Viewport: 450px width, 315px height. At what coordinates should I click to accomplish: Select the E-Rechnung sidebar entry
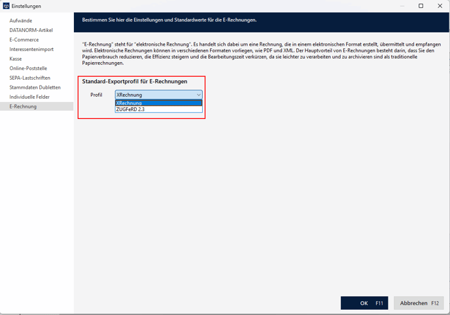click(37, 107)
